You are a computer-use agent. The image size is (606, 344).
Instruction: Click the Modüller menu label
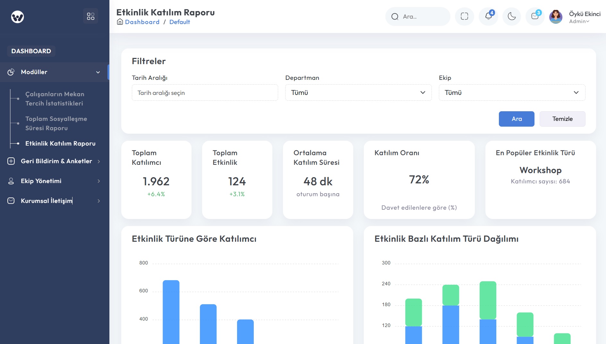34,72
